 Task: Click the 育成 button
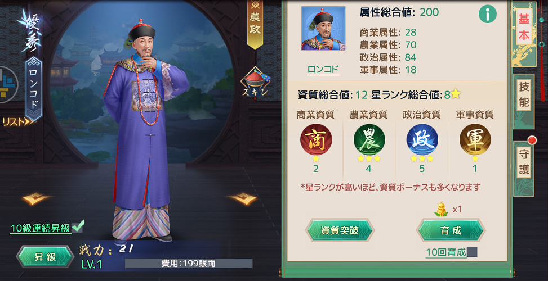click(451, 230)
